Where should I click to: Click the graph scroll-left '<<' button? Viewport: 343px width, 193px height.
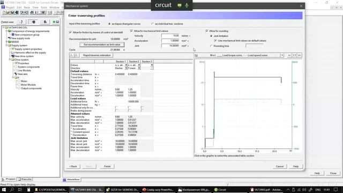[289, 55]
